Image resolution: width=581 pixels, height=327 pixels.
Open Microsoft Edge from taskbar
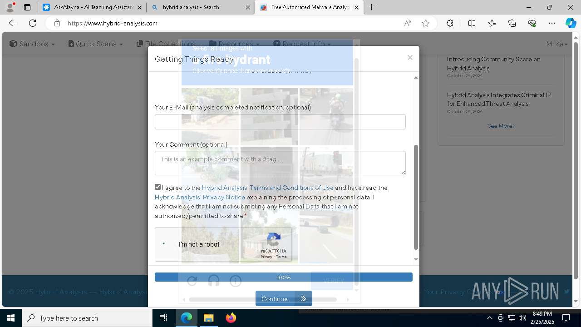click(187, 318)
